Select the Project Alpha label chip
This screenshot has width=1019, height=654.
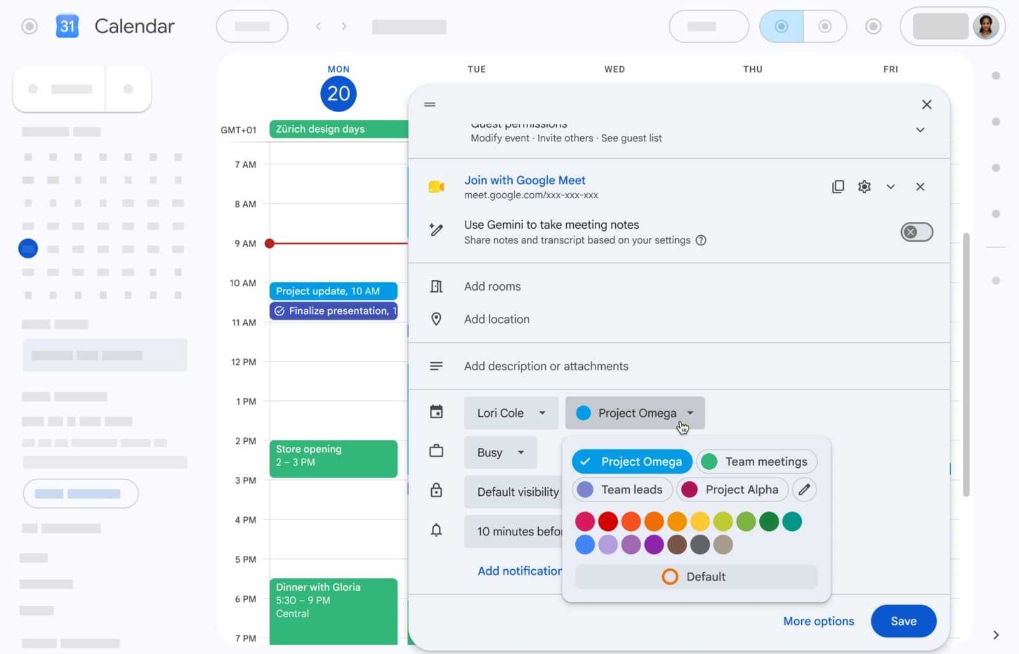(x=732, y=490)
